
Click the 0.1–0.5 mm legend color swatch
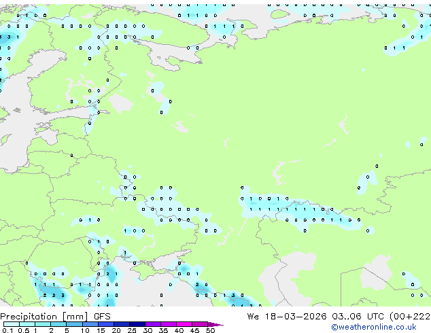[12, 324]
